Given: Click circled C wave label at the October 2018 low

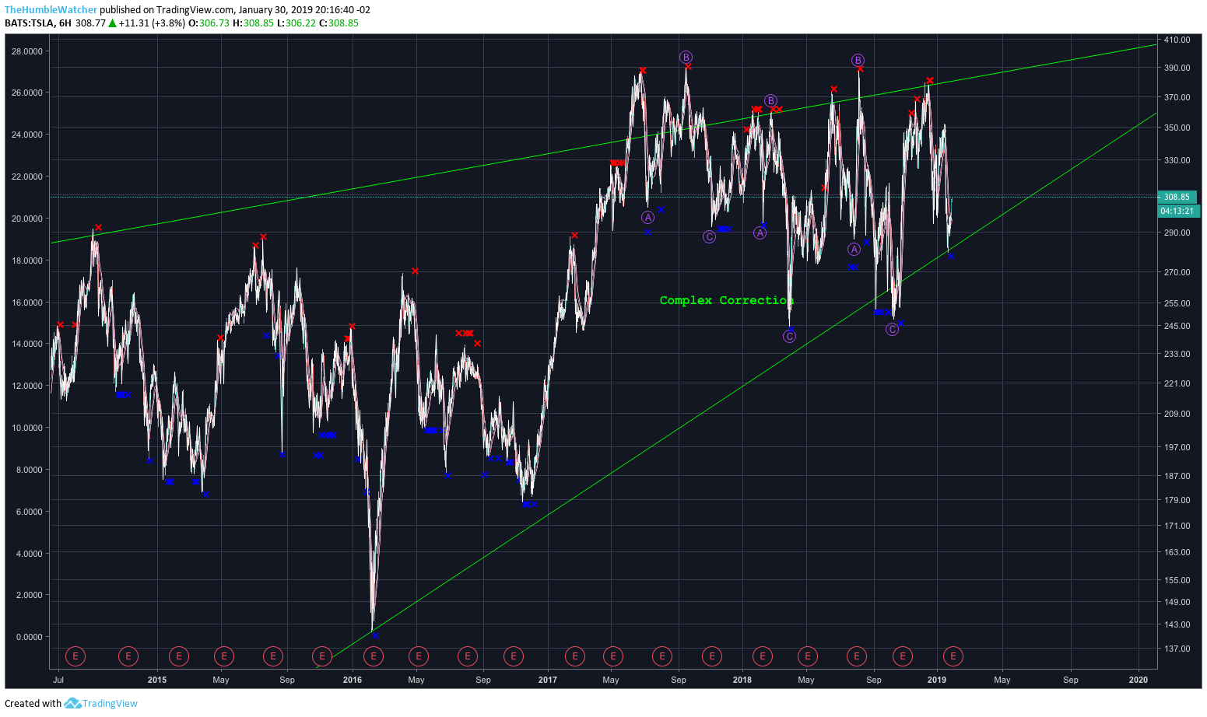Looking at the screenshot, I should [x=893, y=330].
